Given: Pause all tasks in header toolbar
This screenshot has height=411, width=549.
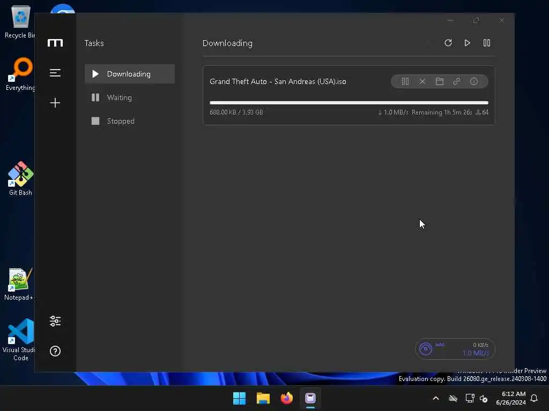Looking at the screenshot, I should pyautogui.click(x=487, y=43).
